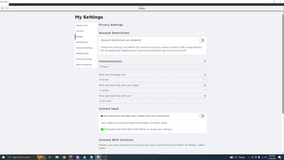Click the My Settings title
This screenshot has height=160, width=284.
point(89,17)
